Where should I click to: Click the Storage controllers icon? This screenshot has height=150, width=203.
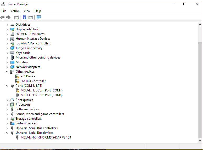click(12, 119)
